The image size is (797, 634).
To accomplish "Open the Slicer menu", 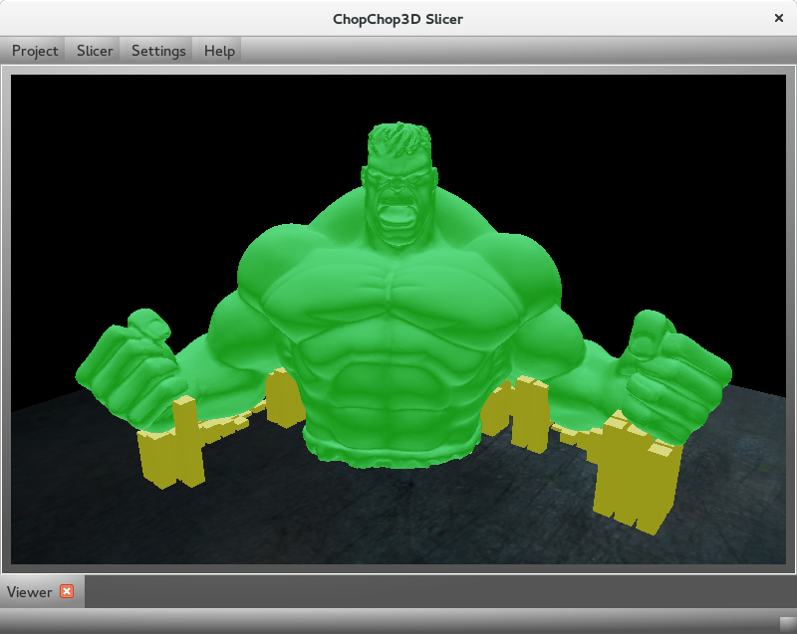I will click(95, 51).
